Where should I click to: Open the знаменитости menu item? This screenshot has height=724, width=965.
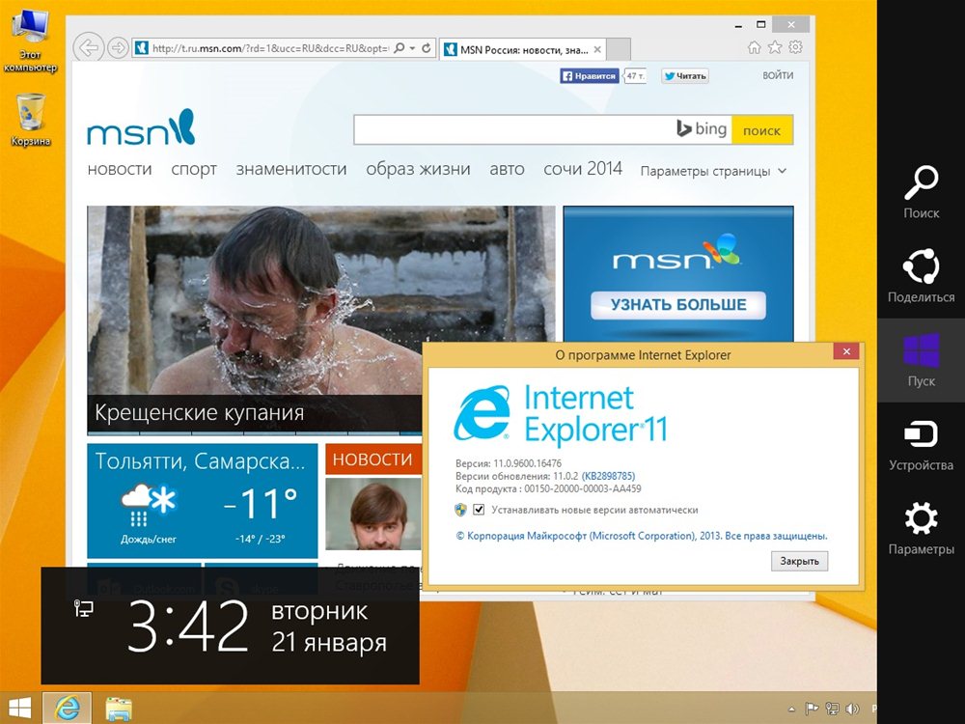(x=291, y=169)
